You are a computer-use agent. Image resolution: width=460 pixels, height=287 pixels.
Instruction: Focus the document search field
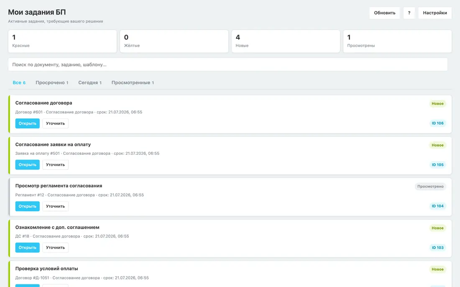point(227,64)
